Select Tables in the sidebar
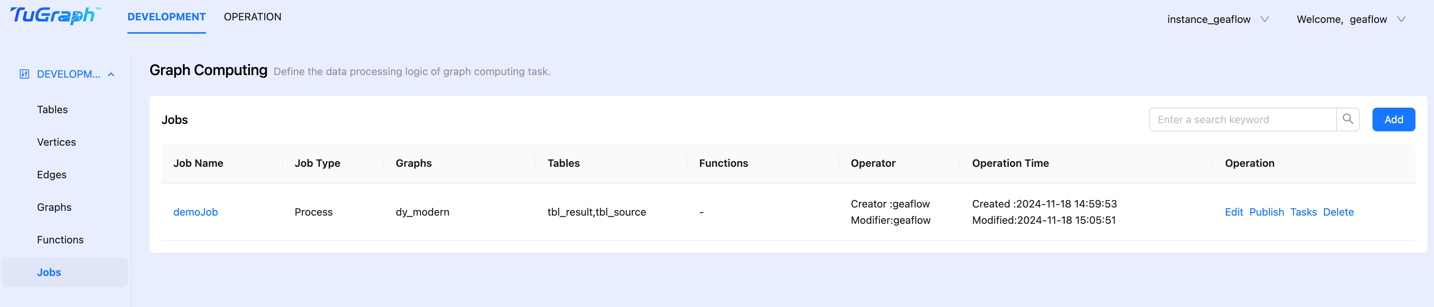Viewport: 1434px width, 307px height. (52, 109)
